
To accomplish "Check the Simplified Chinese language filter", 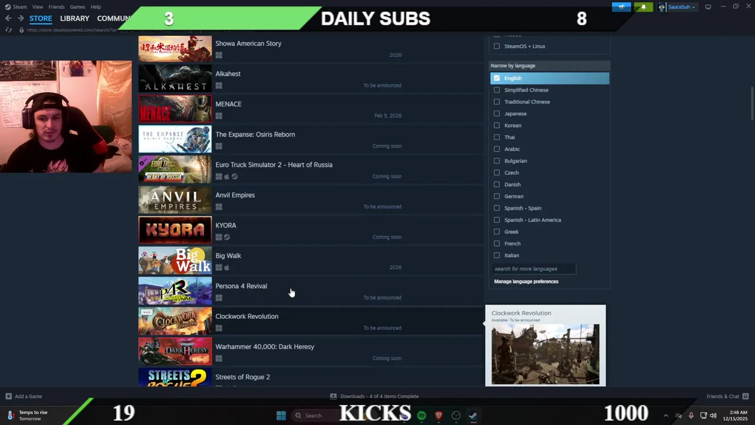I will (497, 90).
